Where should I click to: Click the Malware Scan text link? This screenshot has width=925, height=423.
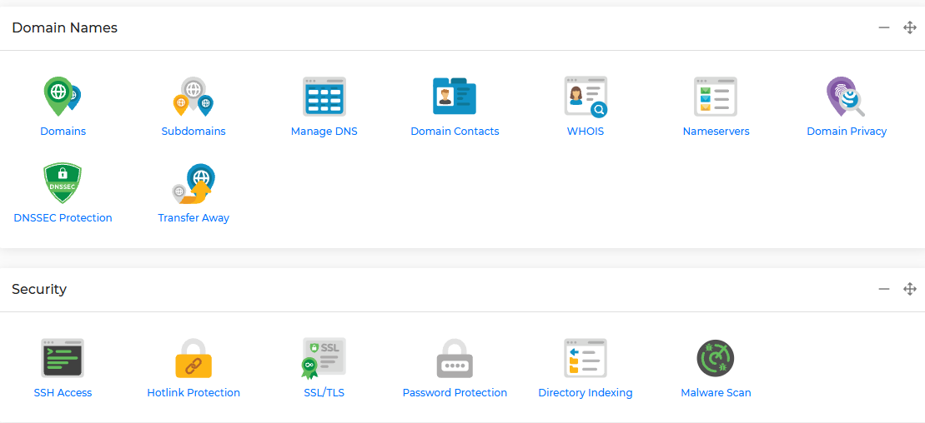716,393
